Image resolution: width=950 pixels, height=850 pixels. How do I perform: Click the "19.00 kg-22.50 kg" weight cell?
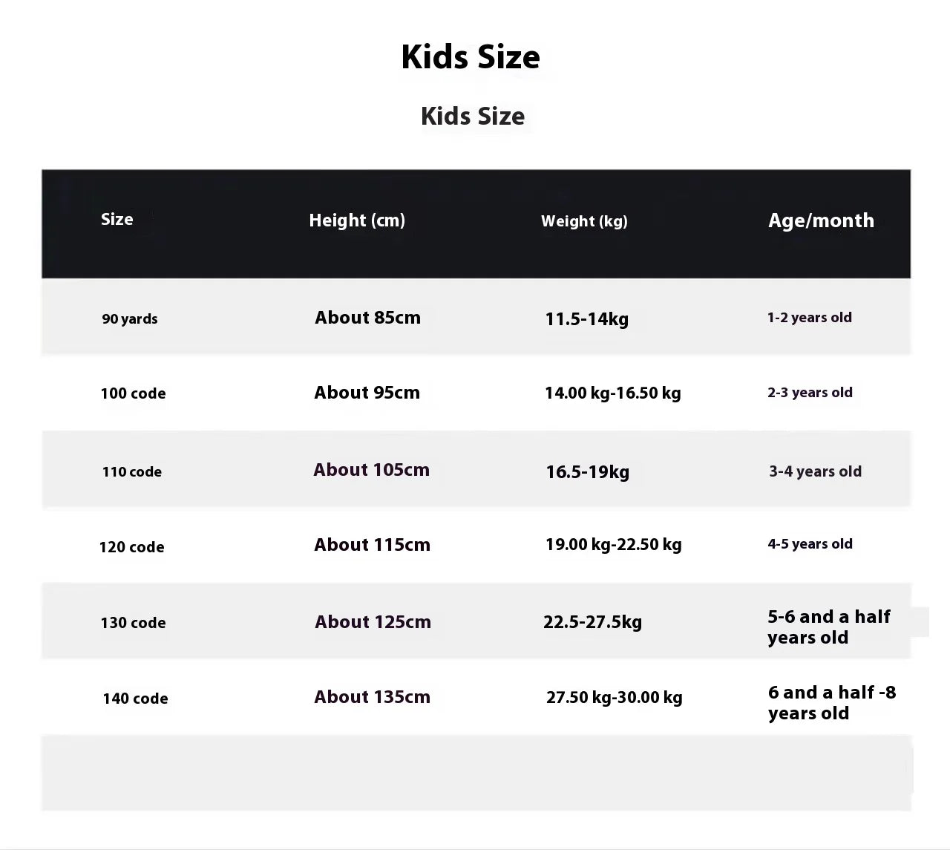point(613,545)
